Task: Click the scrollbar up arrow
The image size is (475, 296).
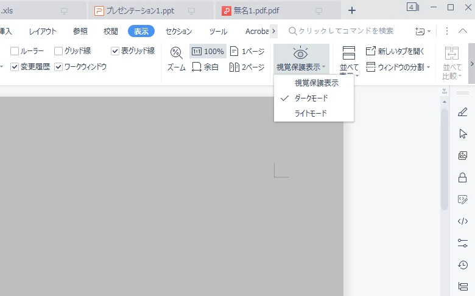Action: coord(445,102)
